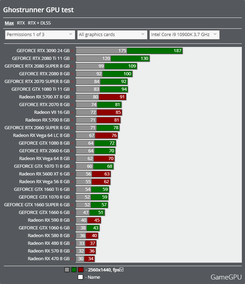Remove Radeon RX Vega 64 LC 8 GB entry
This screenshot has height=284, width=245.
pos(72,136)
